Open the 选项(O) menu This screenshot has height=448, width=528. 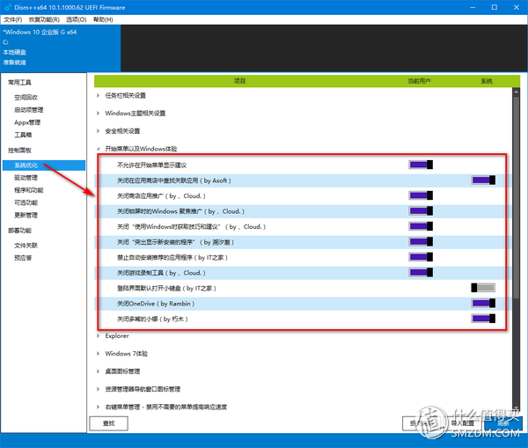pos(76,19)
